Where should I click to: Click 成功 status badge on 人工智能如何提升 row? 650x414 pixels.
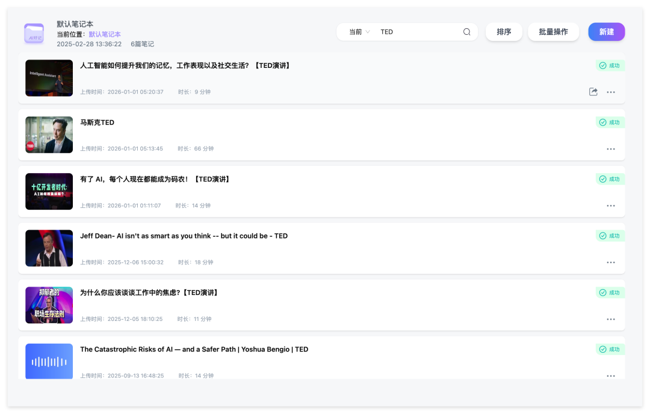point(610,66)
